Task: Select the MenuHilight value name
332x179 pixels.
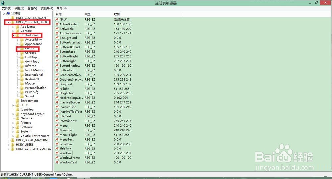Action: (x=68, y=135)
